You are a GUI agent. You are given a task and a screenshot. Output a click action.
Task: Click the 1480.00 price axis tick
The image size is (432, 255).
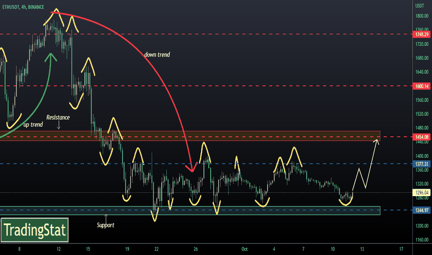[422, 128]
